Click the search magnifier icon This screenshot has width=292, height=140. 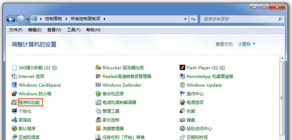pos(280,19)
